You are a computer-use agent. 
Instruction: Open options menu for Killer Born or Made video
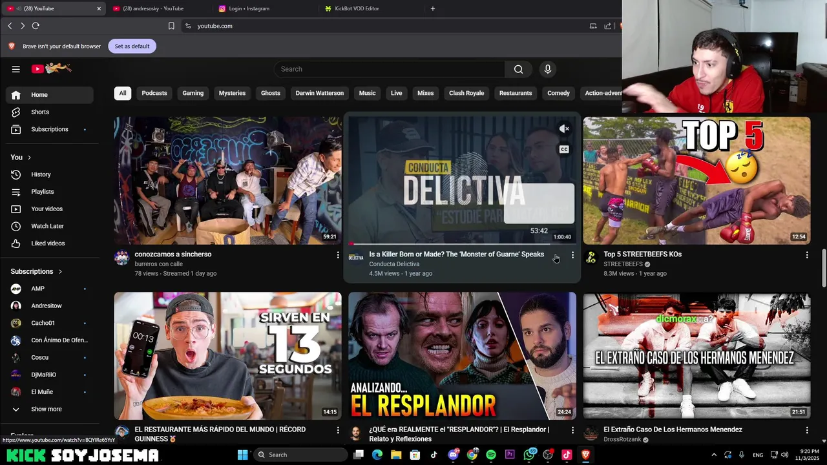tap(572, 255)
